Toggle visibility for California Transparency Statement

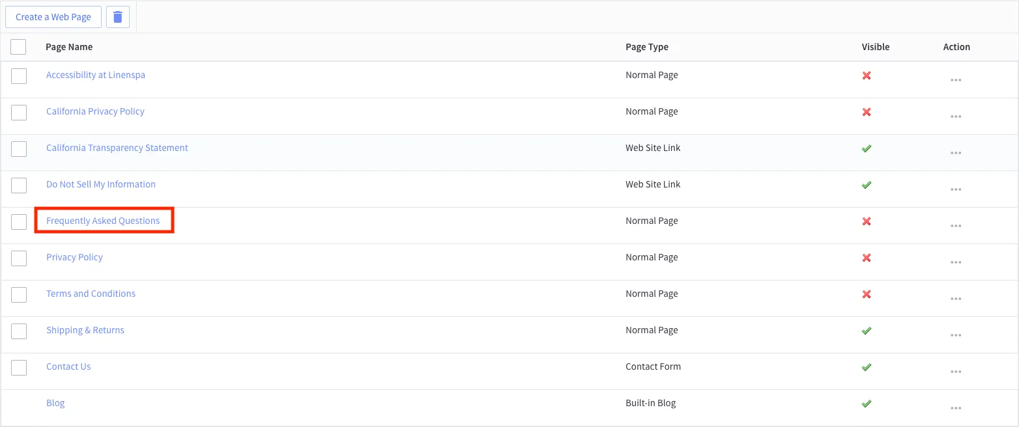coord(867,148)
